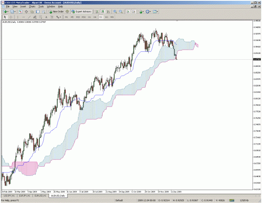Screen dimensions: 262x203
Task: Toggle the Auto Scroll chart icon
Action: (128, 12)
